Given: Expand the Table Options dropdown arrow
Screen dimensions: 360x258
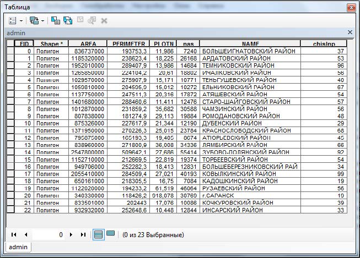Looking at the screenshot, I should [x=22, y=20].
